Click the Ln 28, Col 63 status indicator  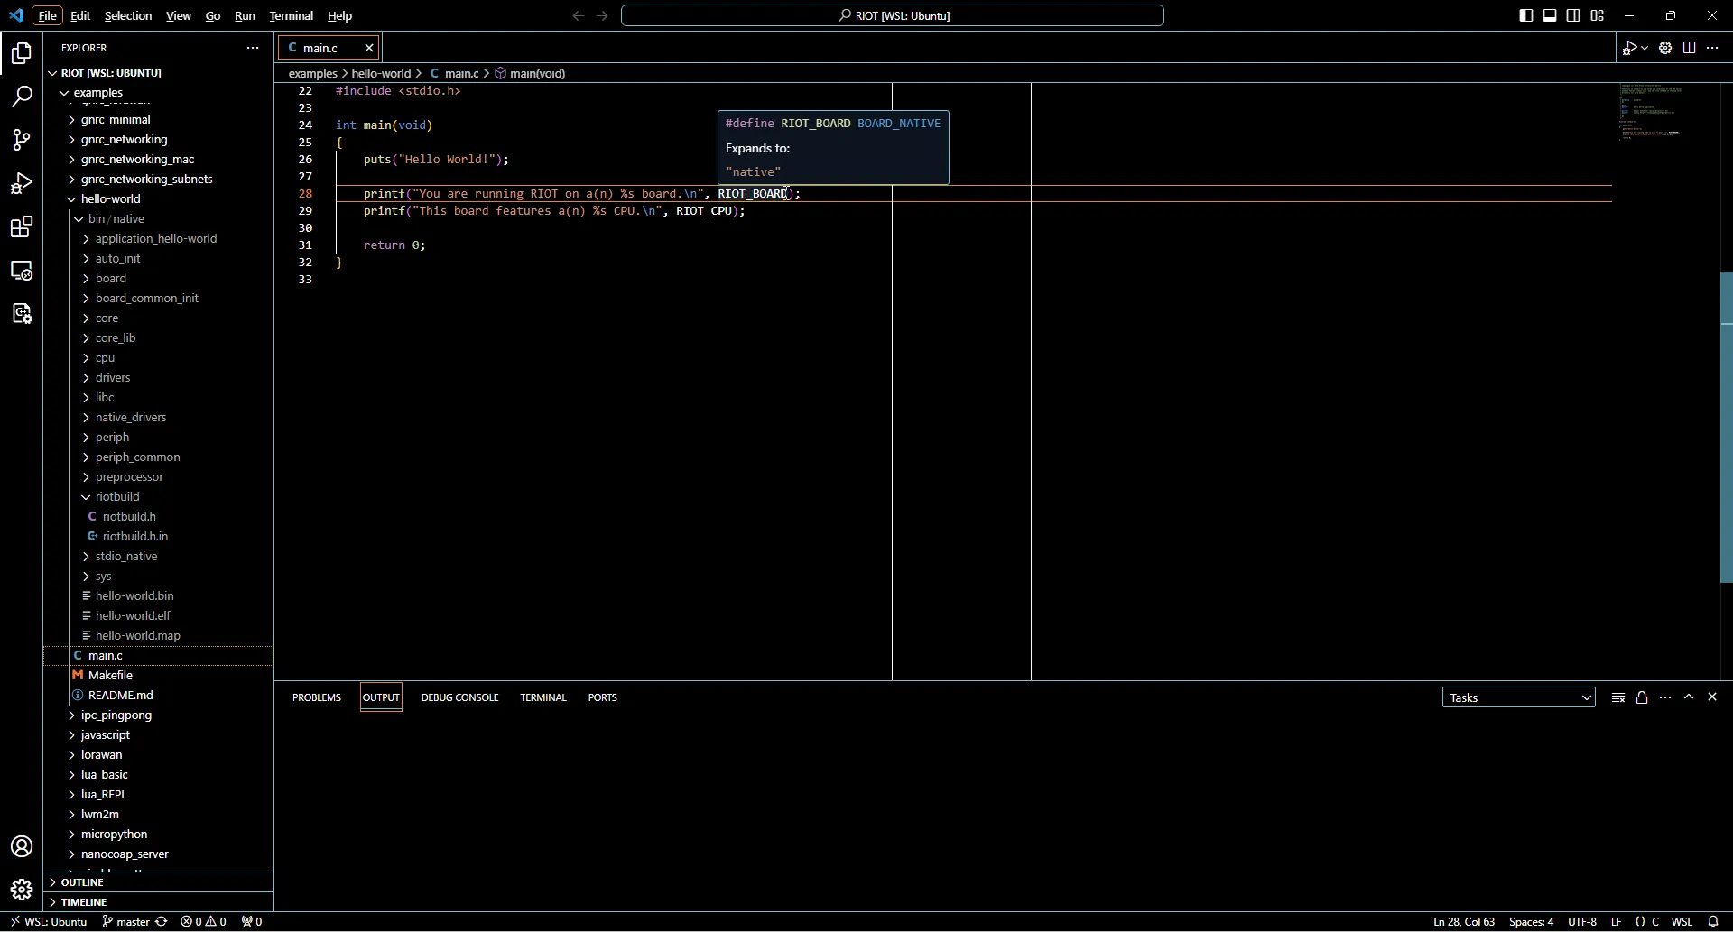click(x=1464, y=922)
